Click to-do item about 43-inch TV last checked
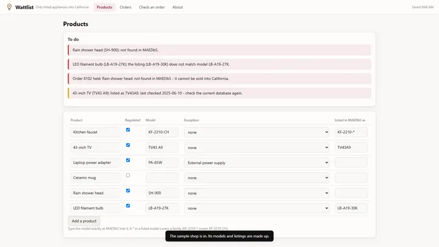 pos(220,93)
